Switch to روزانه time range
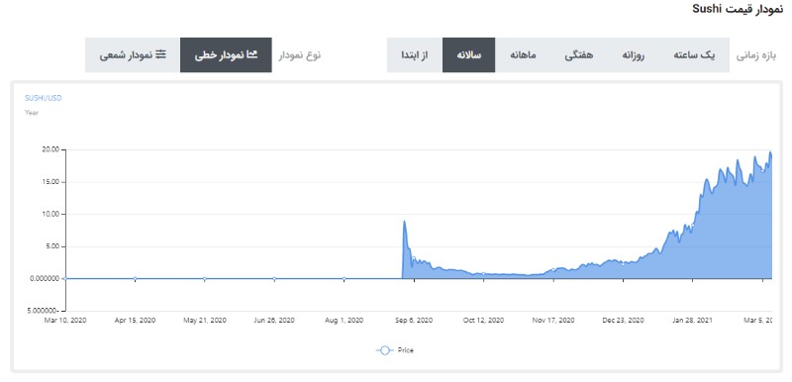 point(633,55)
